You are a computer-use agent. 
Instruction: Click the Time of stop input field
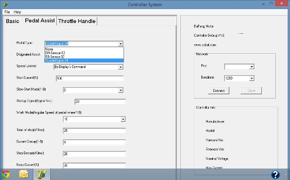94,130
